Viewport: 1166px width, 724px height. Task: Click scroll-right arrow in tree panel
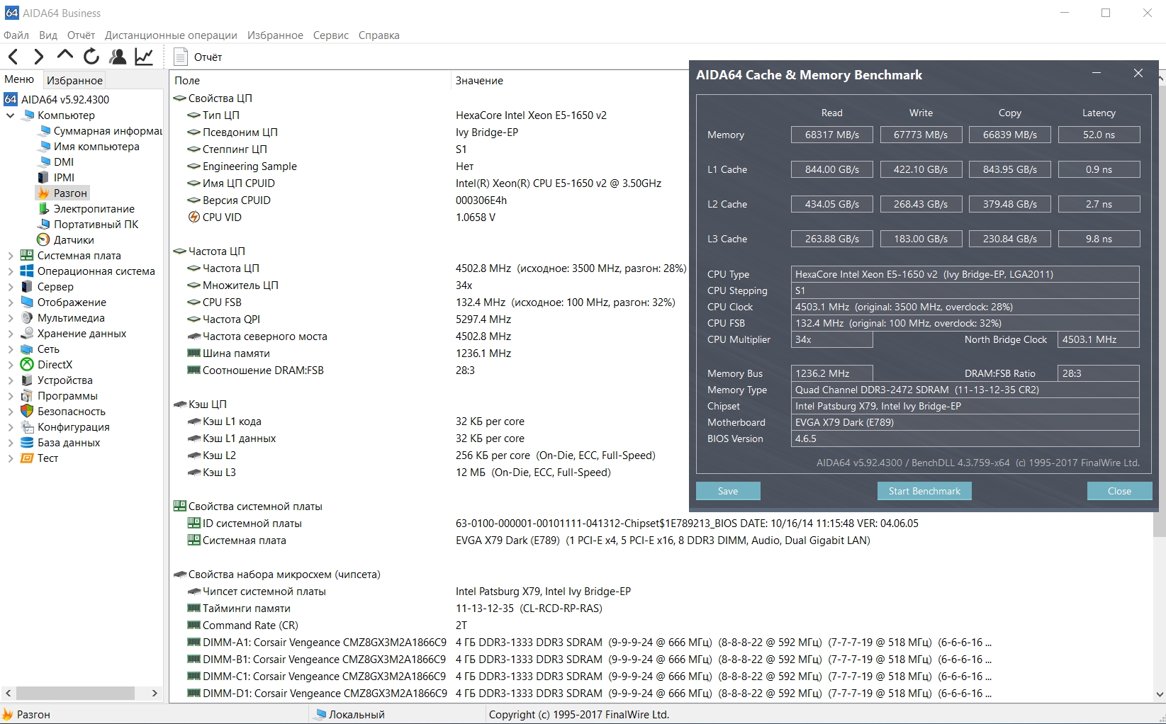point(155,693)
